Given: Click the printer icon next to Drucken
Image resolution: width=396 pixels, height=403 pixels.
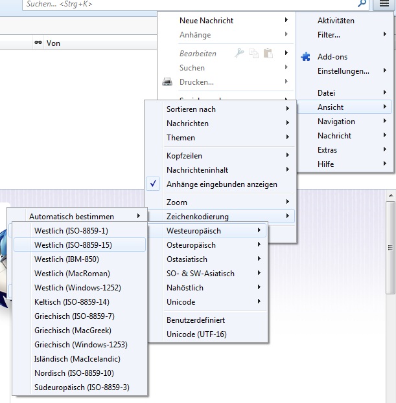Looking at the screenshot, I should (x=167, y=82).
